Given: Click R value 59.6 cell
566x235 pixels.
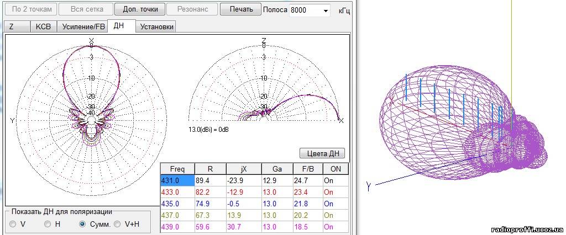Looking at the screenshot, I should click(x=211, y=227).
